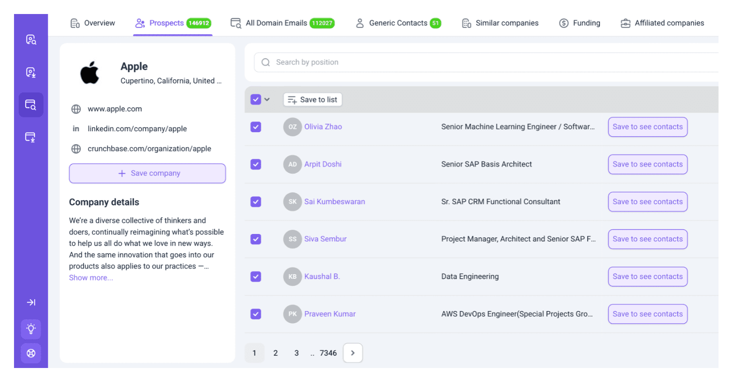
Task: Uncheck the Sai Kumbeswaran row checkbox
Action: [x=256, y=202]
